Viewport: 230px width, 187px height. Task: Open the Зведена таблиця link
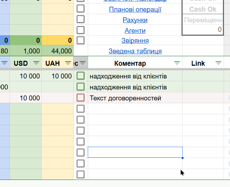[x=135, y=51]
